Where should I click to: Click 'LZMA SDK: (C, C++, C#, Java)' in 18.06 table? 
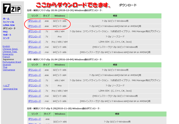[115, 42]
